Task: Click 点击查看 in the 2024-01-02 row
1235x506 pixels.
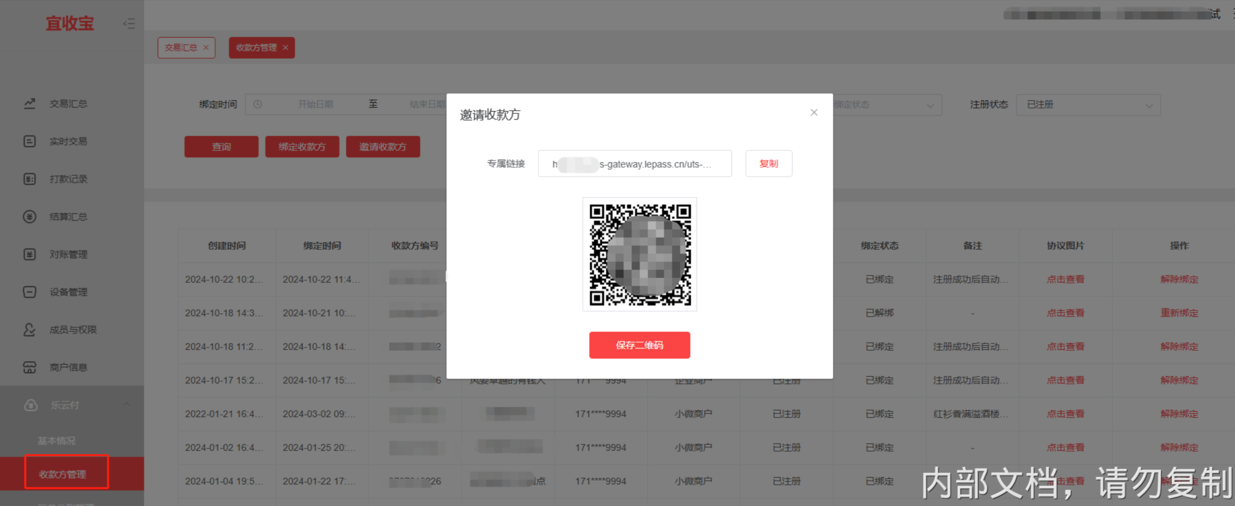Action: click(1065, 448)
